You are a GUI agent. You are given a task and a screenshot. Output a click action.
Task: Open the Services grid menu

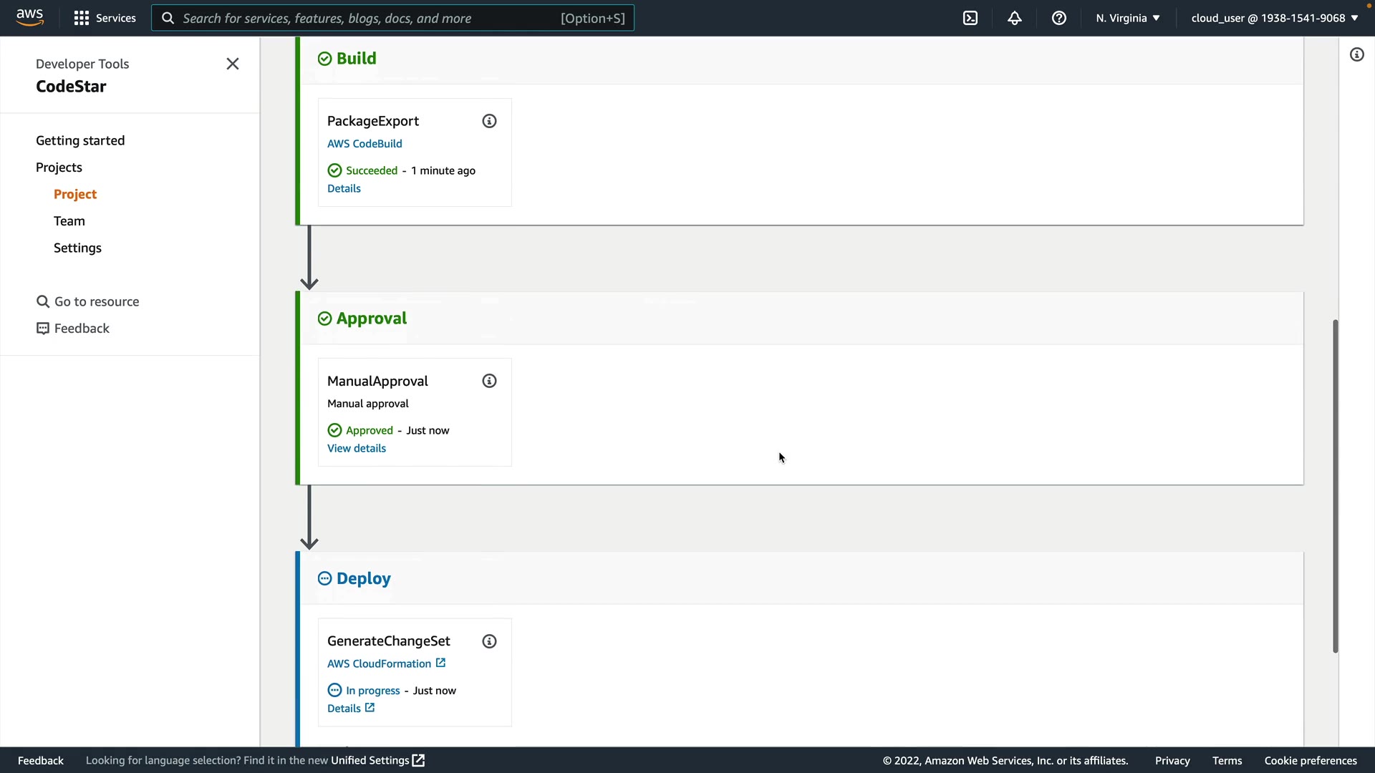click(x=105, y=18)
